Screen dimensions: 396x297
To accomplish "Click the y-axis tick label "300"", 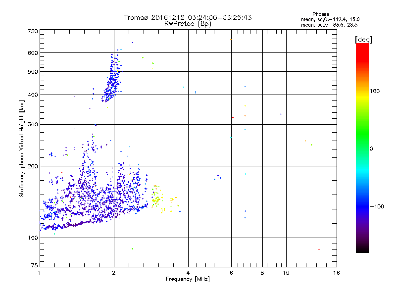I will [x=33, y=125].
